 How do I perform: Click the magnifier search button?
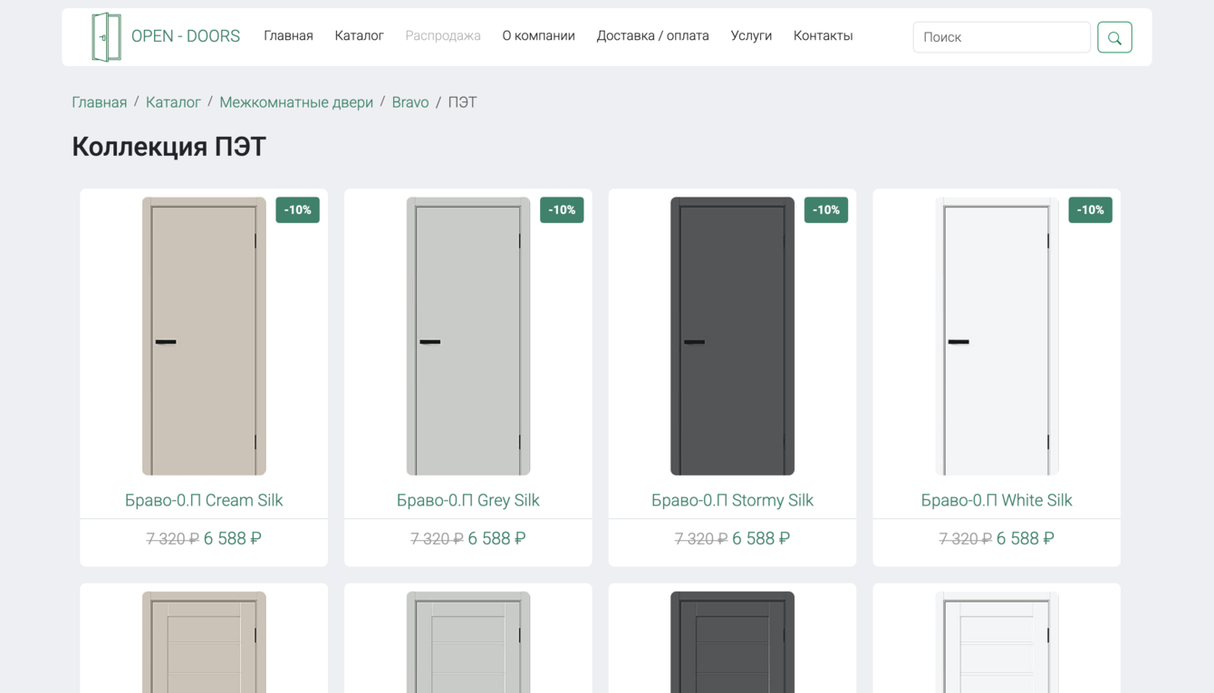[1114, 37]
